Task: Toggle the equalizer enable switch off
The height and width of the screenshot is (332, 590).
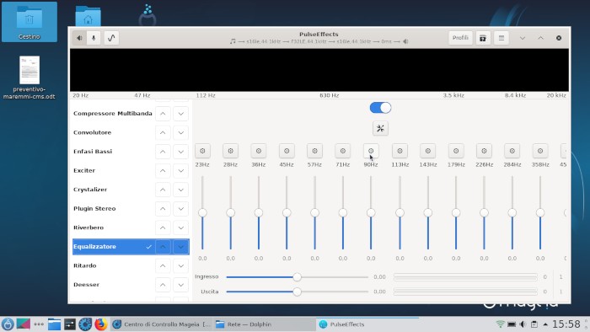Action: pyautogui.click(x=380, y=108)
